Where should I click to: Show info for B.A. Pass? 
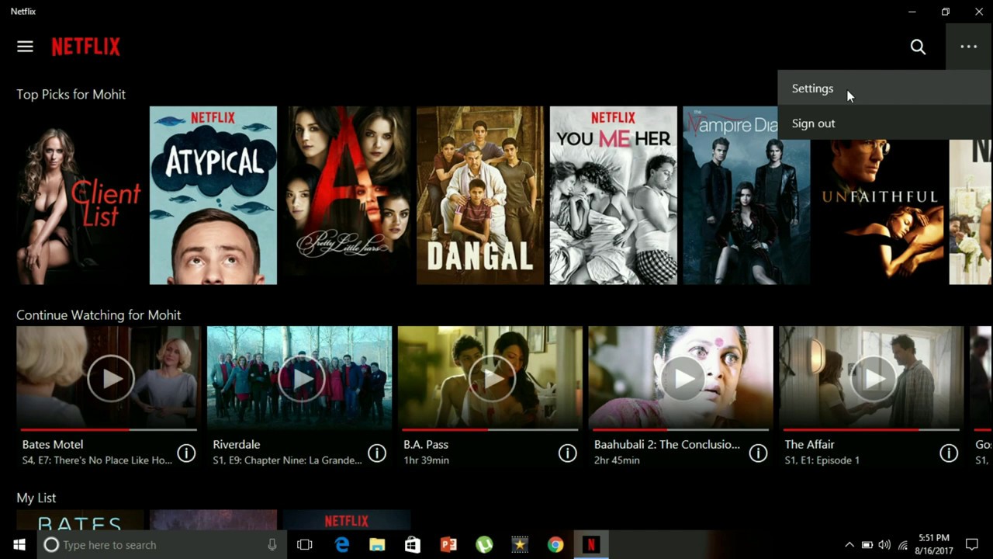coord(568,453)
